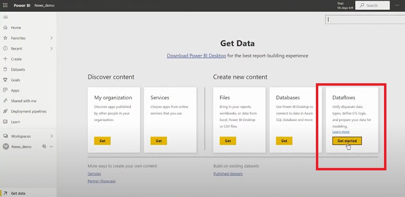Click the Goals trophy icon
This screenshot has height=197, width=405.
coord(5,80)
